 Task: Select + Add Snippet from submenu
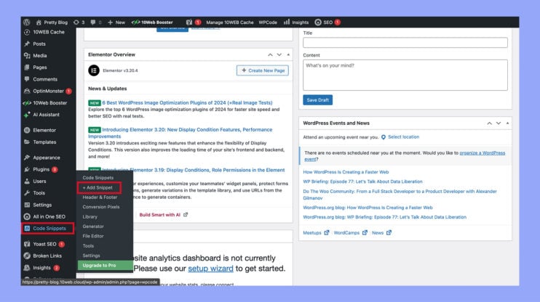pos(97,187)
